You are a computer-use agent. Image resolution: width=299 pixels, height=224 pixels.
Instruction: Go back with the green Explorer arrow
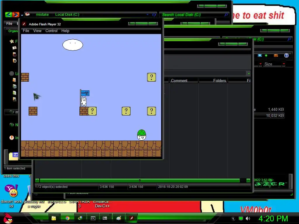(8, 15)
